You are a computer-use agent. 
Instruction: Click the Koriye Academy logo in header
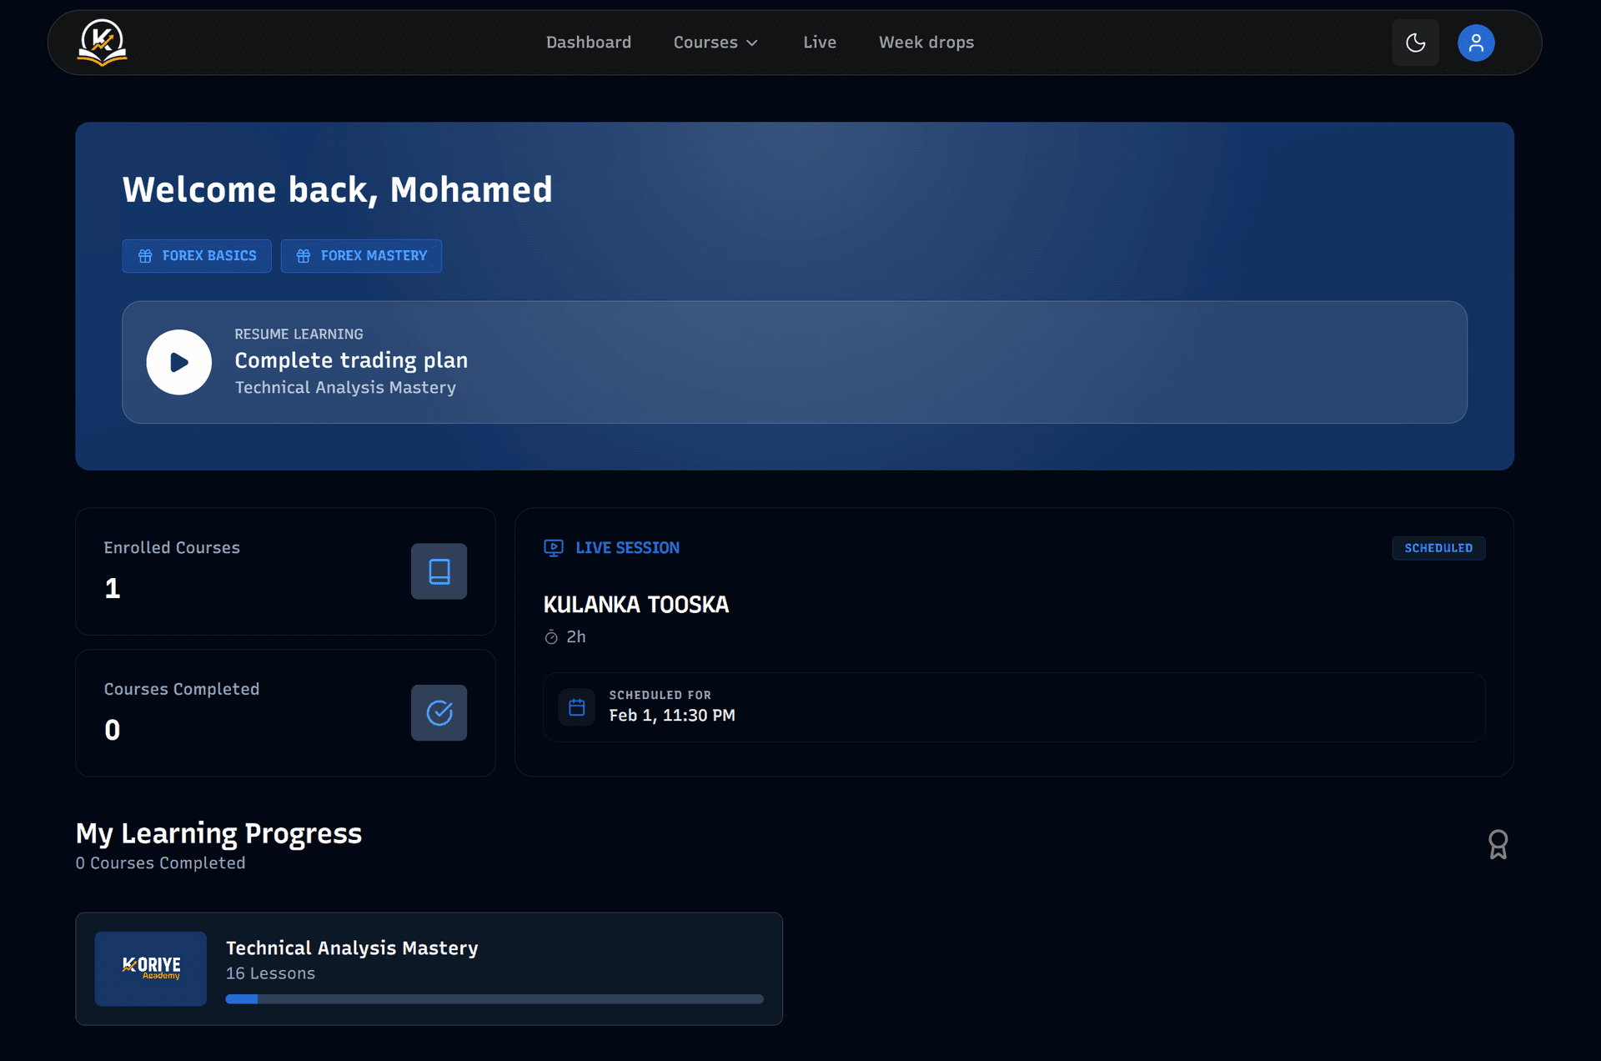tap(102, 43)
